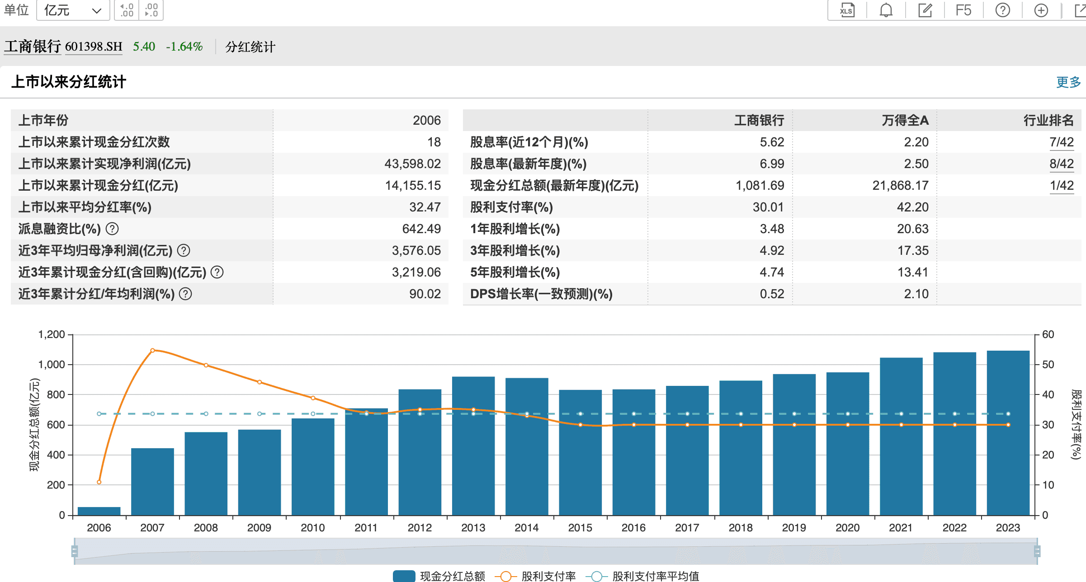Screen dimensions: 1086x582
Task: Export data with the XLS icon
Action: (847, 10)
